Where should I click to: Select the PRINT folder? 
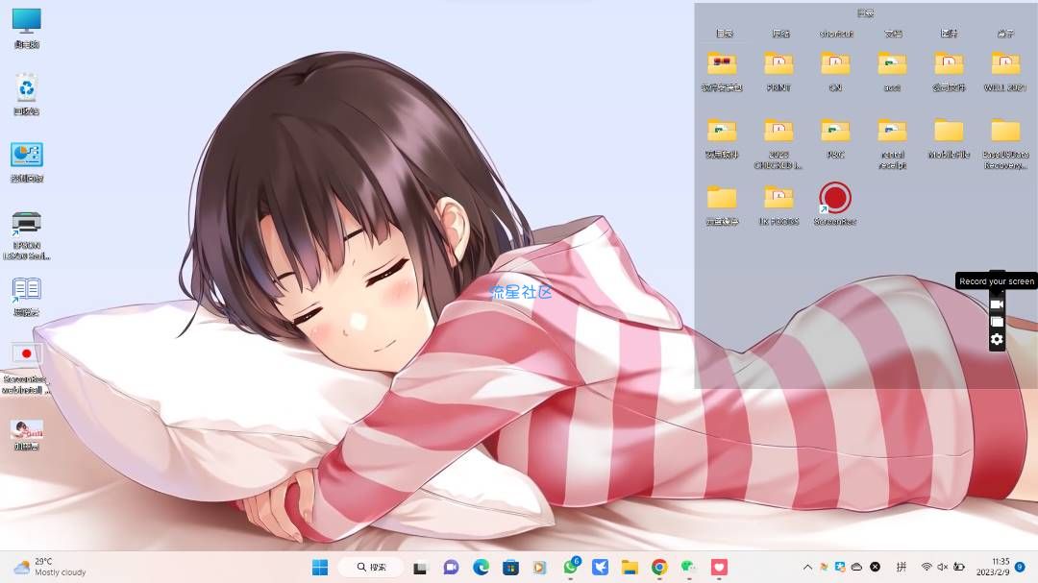click(x=778, y=71)
